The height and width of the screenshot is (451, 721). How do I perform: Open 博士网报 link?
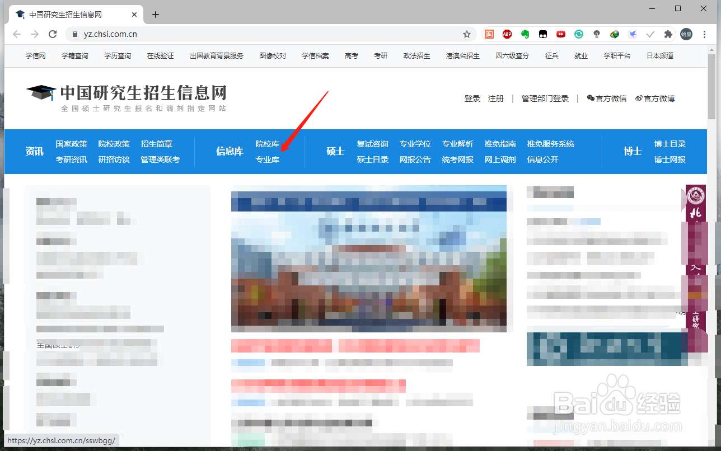tap(670, 159)
